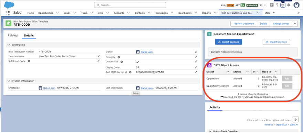Change Owner icon beside Rahul Jain

tap(196, 52)
